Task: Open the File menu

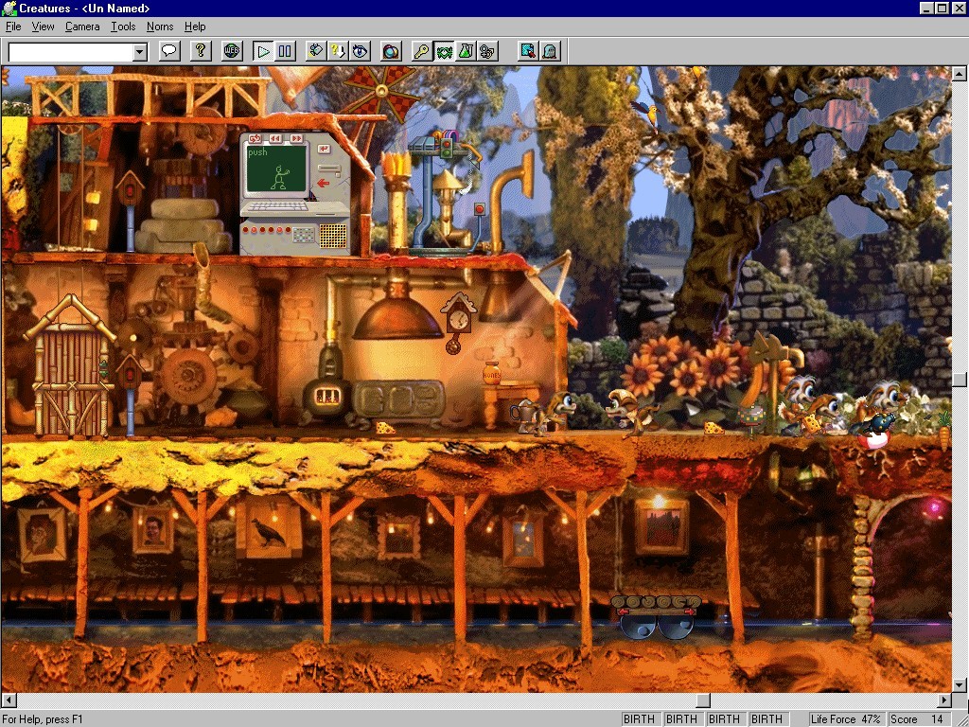Action: [x=13, y=27]
